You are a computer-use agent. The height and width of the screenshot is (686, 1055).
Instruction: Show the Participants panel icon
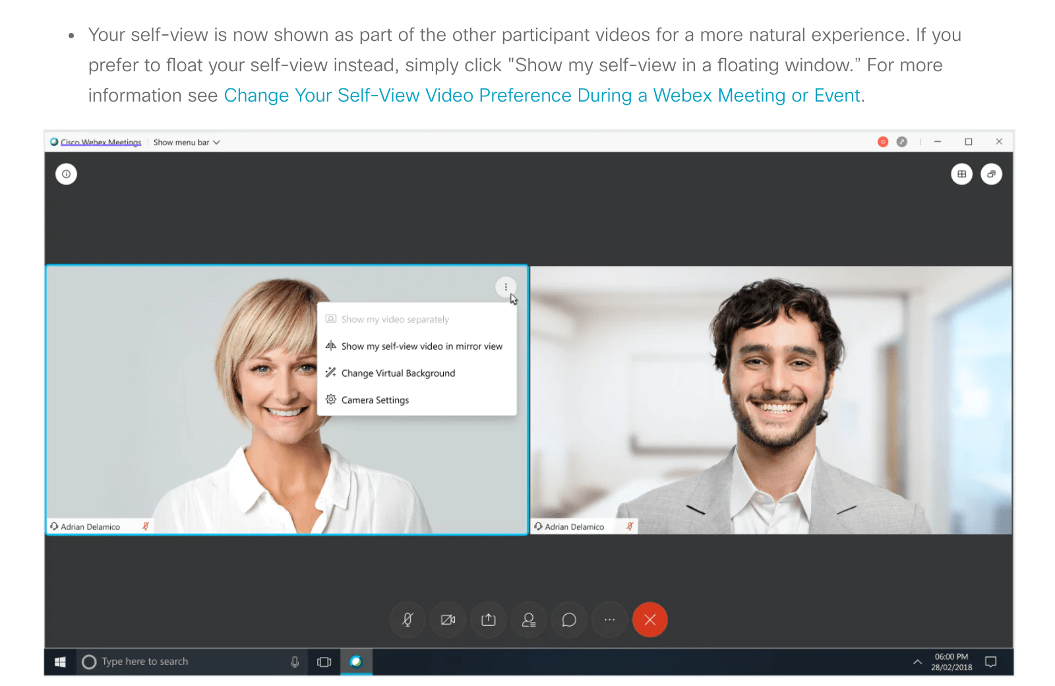pyautogui.click(x=528, y=620)
